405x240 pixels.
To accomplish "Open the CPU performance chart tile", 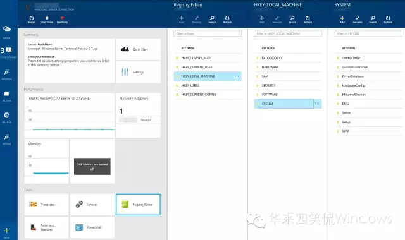I will click(x=69, y=115).
